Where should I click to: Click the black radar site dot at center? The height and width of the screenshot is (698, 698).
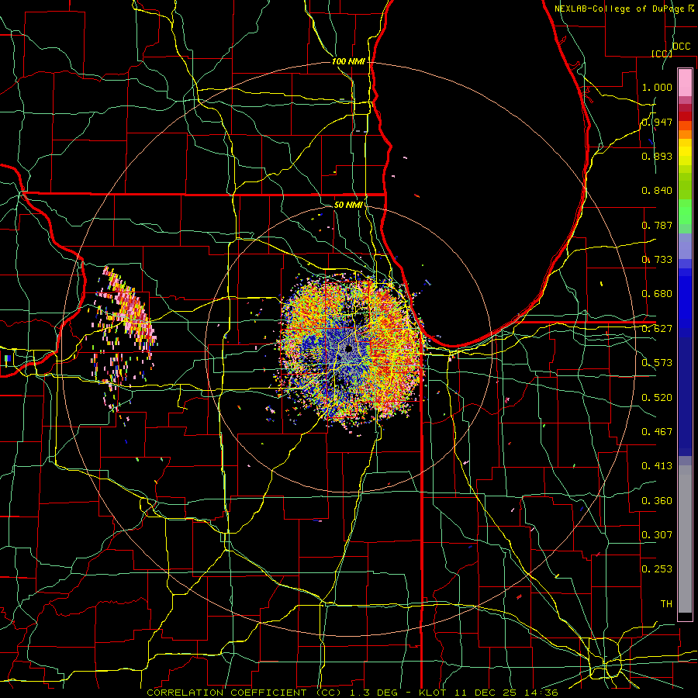348,348
